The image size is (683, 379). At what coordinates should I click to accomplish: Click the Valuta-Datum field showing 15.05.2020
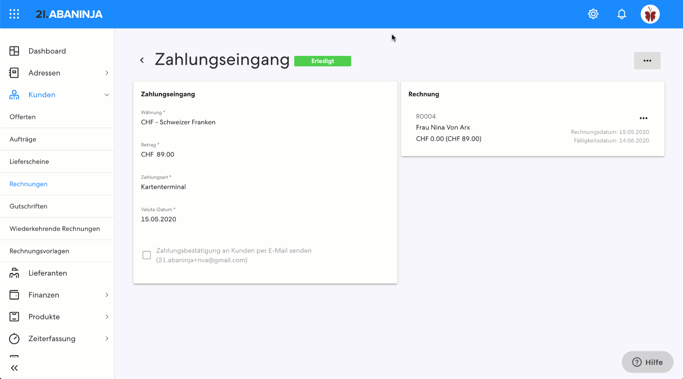159,219
